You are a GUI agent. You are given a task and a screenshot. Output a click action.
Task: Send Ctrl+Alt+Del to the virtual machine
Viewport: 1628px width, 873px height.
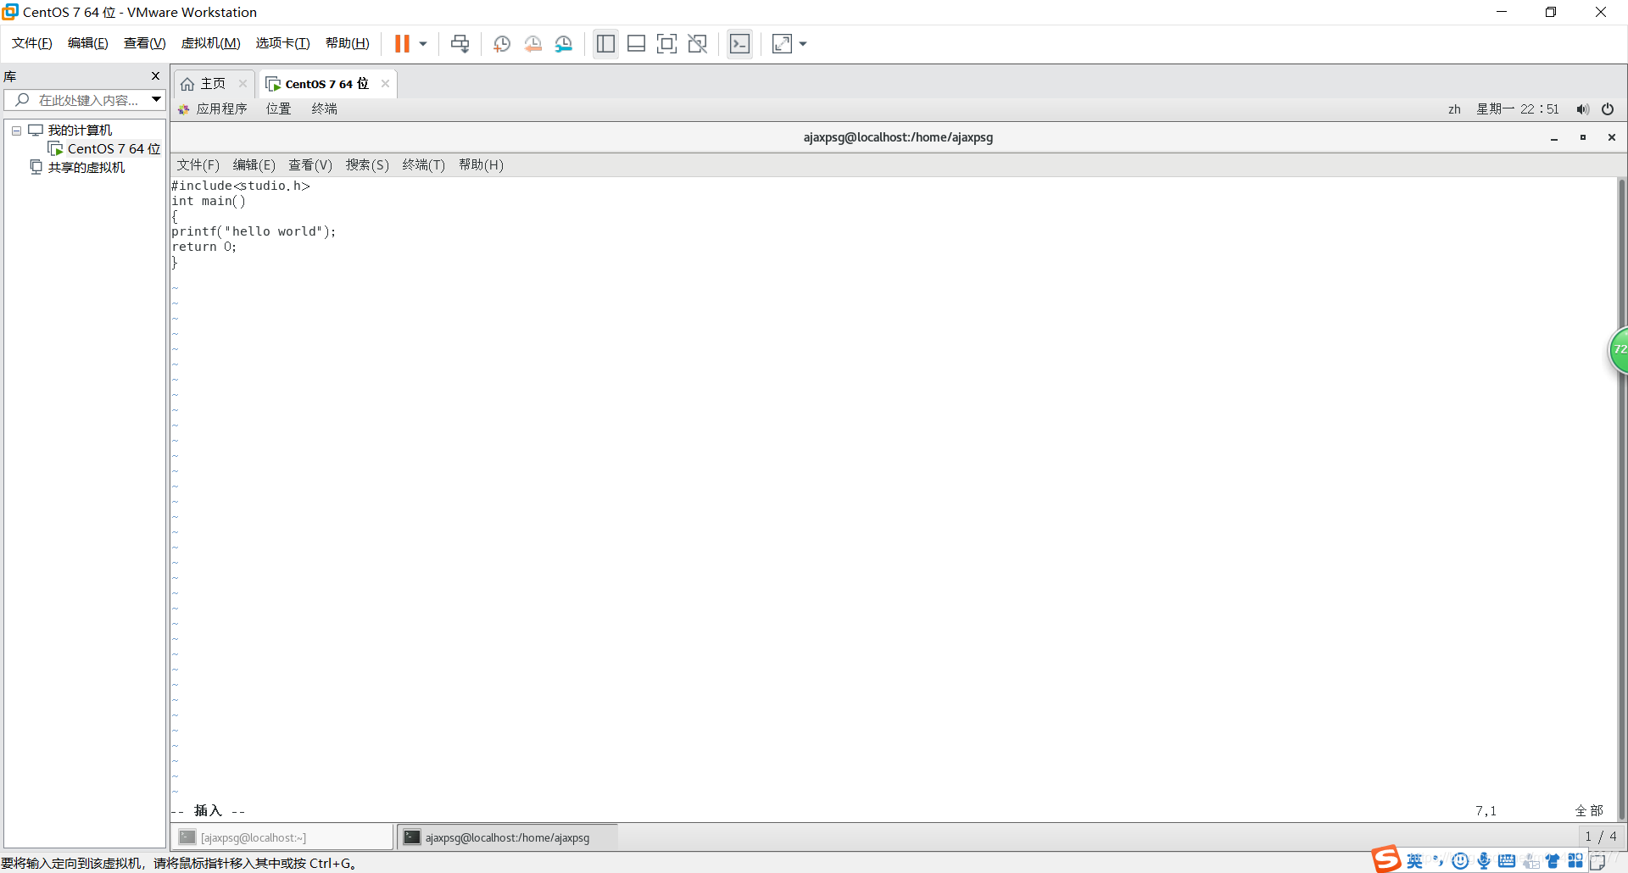[x=460, y=43]
